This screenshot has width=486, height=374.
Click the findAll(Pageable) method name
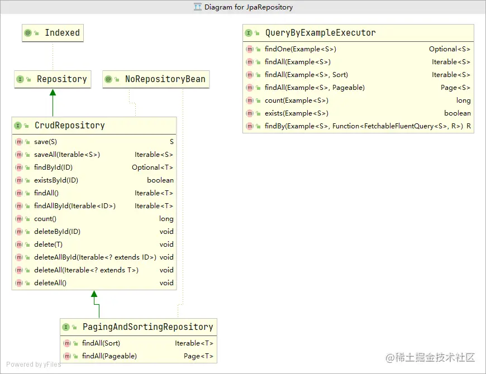coord(109,356)
